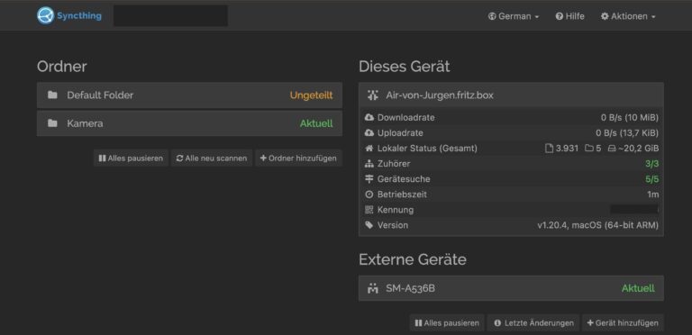Click the Betriebszeit clock icon
Viewport: 692px width, 335px height.
click(369, 195)
